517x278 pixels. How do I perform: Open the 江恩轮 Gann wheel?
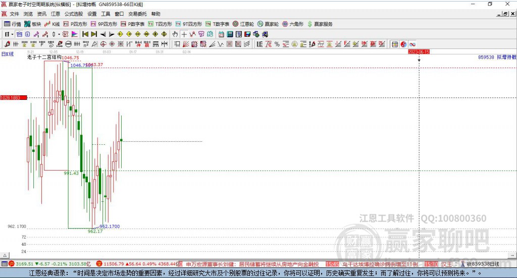[243, 24]
